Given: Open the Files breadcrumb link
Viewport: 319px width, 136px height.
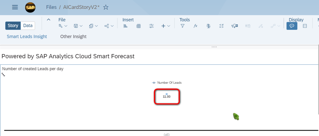Looking at the screenshot, I should [51, 7].
